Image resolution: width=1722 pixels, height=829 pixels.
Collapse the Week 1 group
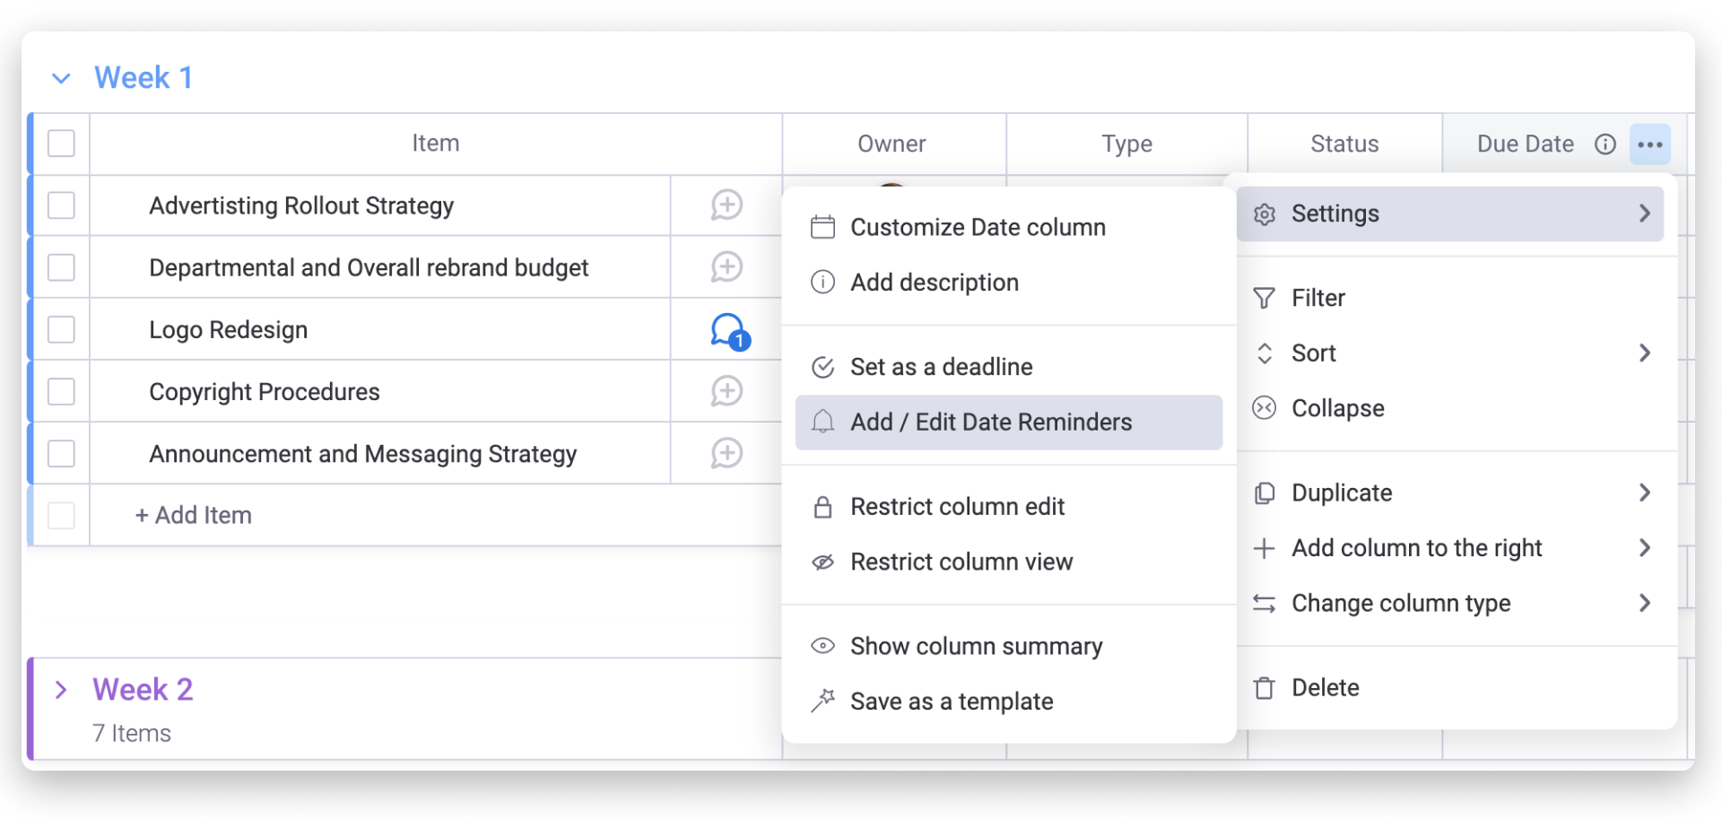point(61,79)
